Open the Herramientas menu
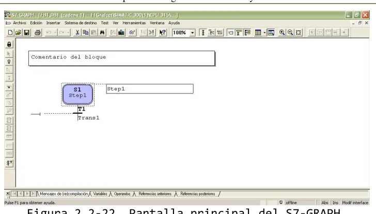The width and height of the screenshot is (376, 214). [x=134, y=23]
